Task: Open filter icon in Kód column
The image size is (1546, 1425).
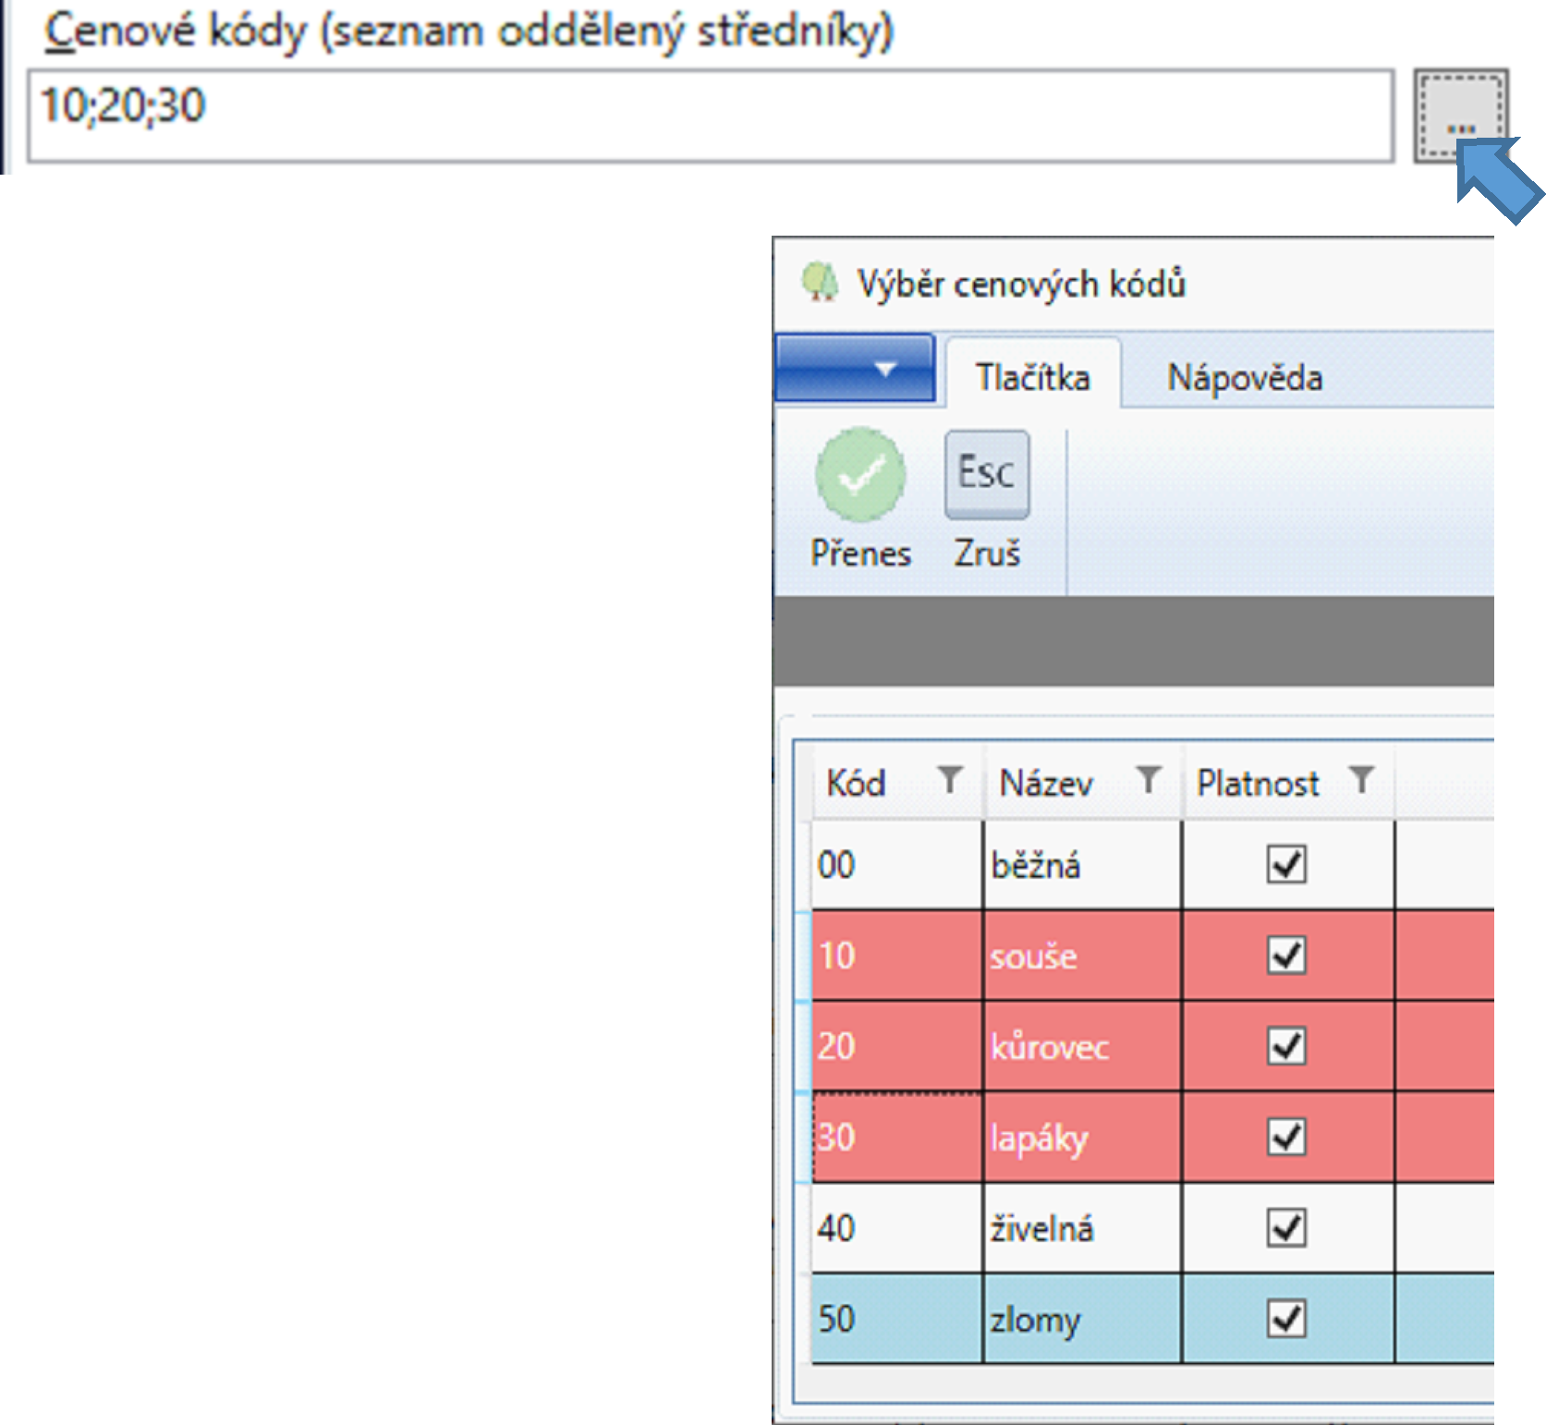Action: pos(949,780)
